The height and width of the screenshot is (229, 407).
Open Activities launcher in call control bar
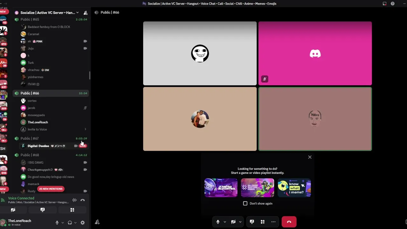click(263, 222)
